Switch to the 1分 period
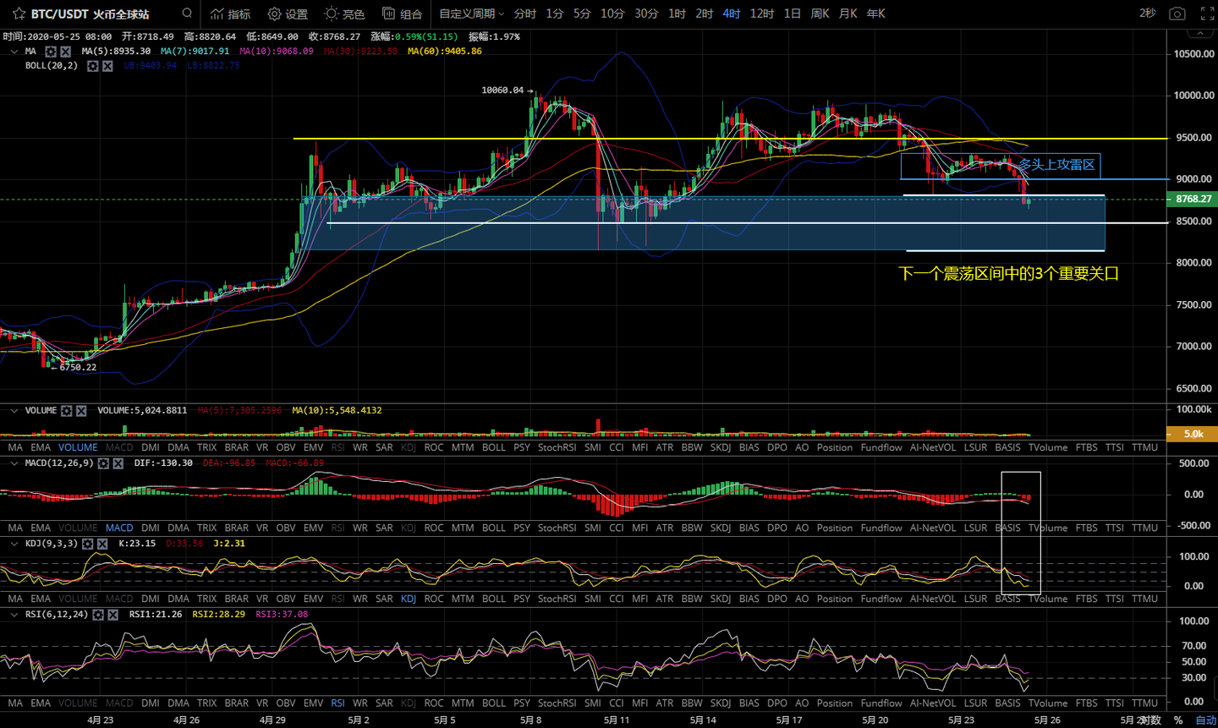Viewport: 1218px width, 728px height. tap(554, 14)
